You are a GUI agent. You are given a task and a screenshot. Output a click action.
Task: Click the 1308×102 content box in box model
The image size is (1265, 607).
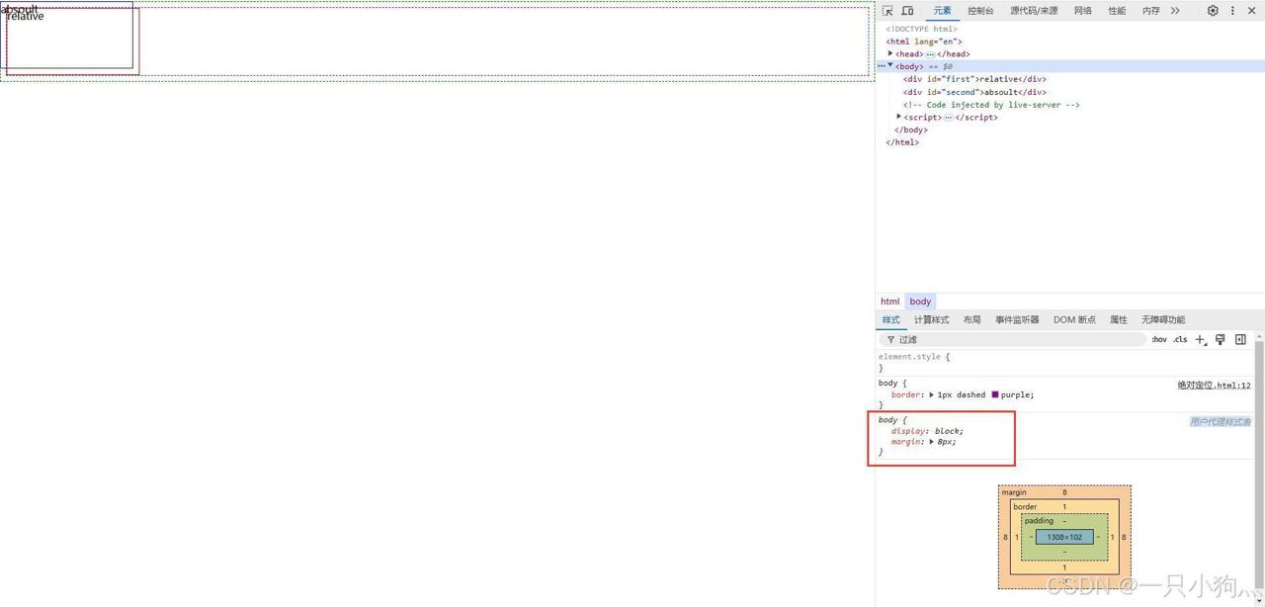pos(1064,537)
